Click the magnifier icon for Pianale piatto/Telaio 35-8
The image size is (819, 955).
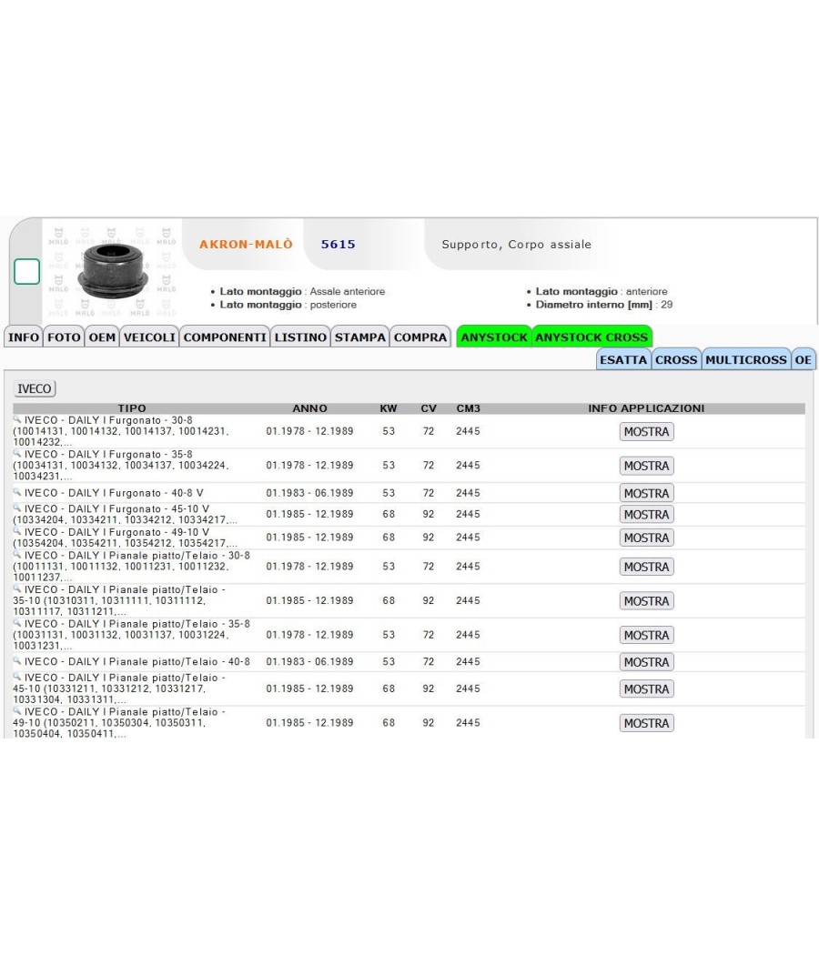(x=17, y=622)
